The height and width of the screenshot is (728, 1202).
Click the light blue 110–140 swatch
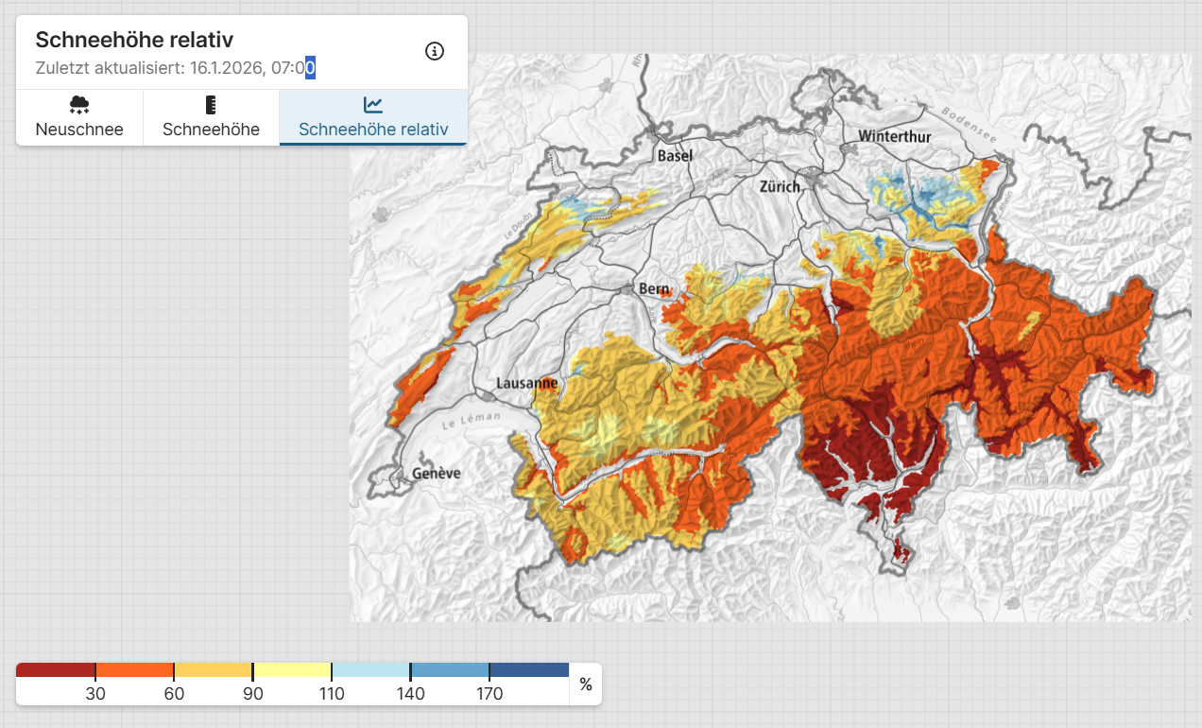pyautogui.click(x=370, y=670)
